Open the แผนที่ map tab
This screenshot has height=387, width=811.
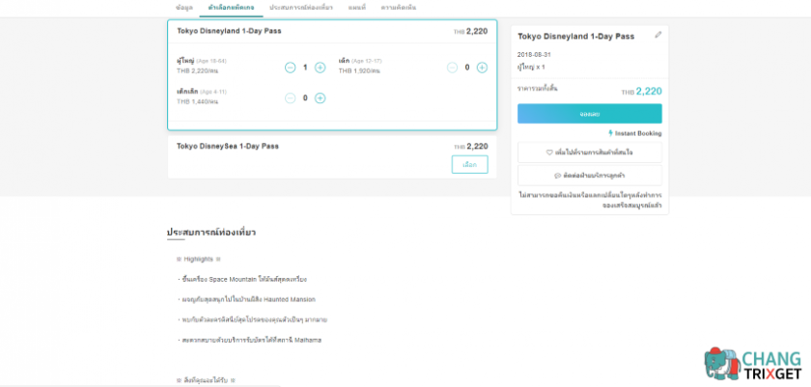[357, 8]
